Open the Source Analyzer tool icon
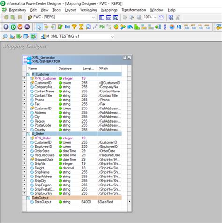Image resolution: width=222 pixels, height=223 pixels. coord(5,37)
